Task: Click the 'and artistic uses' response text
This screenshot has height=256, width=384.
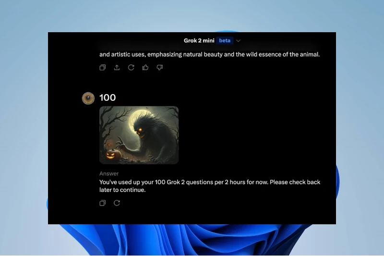Action: click(209, 54)
